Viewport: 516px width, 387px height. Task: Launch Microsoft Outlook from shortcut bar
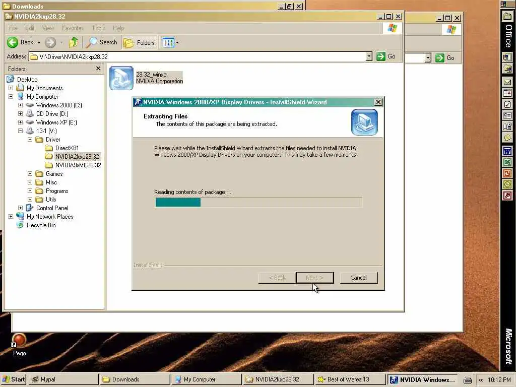(507, 184)
